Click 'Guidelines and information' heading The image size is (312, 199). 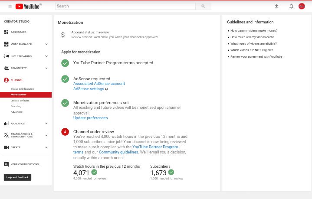click(250, 22)
